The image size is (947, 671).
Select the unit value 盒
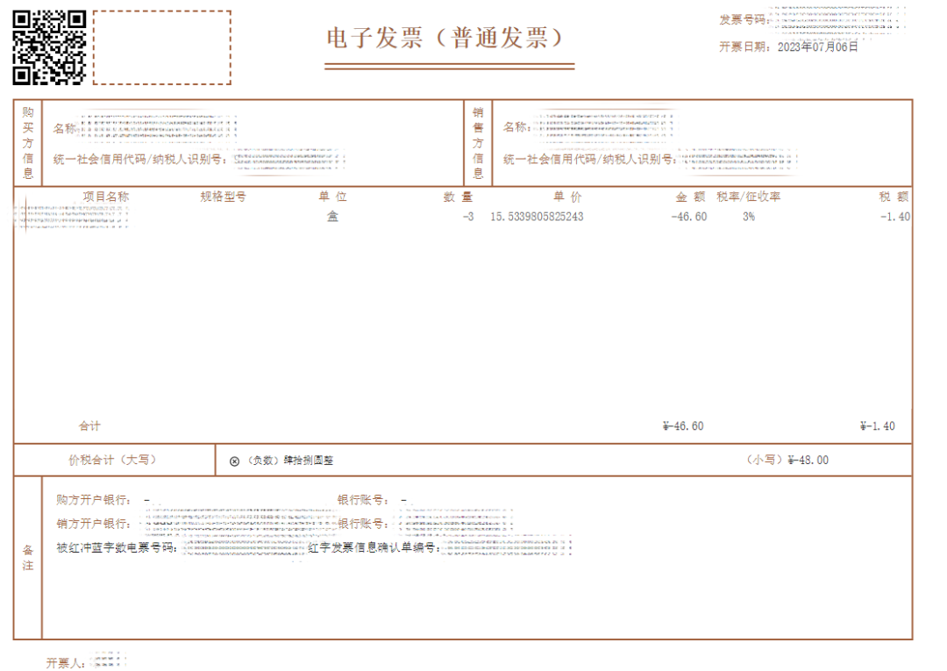(332, 217)
